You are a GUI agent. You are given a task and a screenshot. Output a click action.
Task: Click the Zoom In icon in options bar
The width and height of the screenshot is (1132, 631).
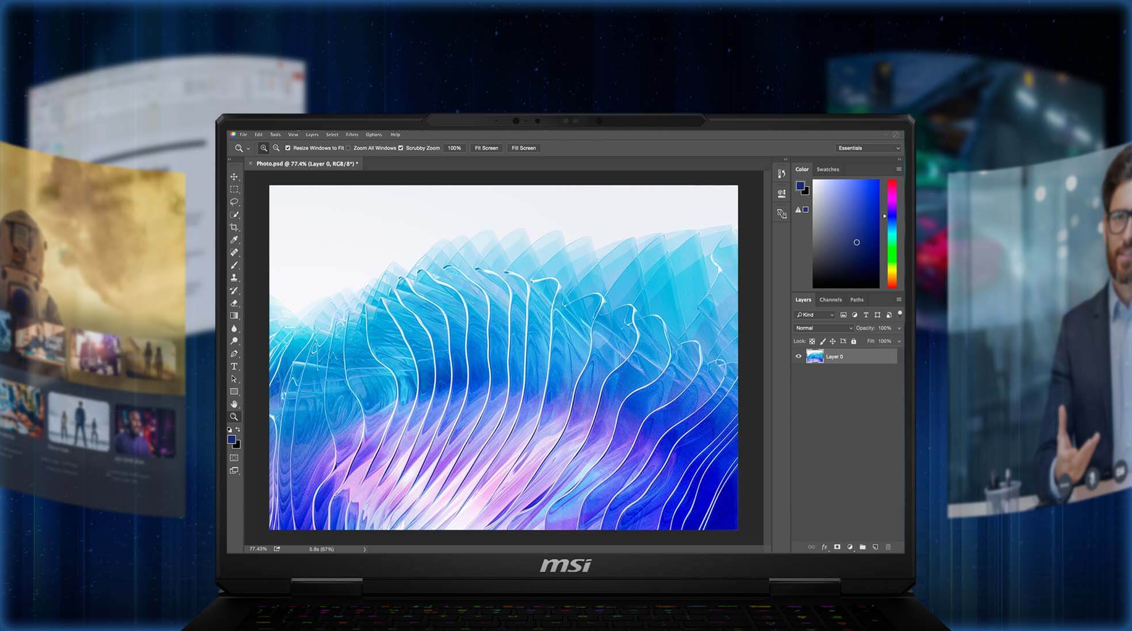pyautogui.click(x=264, y=148)
